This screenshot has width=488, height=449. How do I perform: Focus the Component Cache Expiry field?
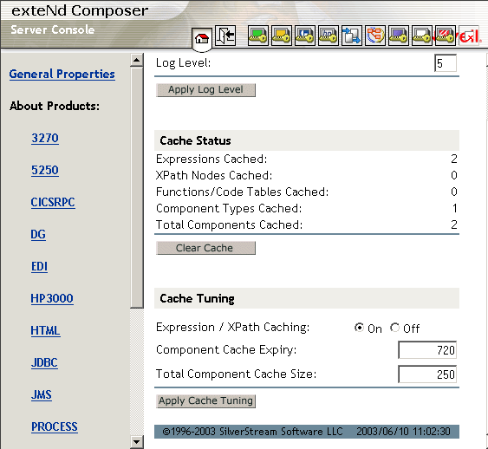coord(427,350)
